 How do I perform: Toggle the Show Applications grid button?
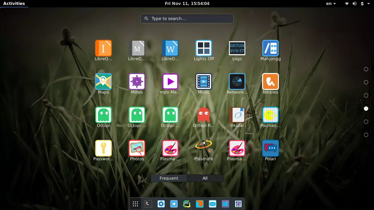(x=135, y=204)
